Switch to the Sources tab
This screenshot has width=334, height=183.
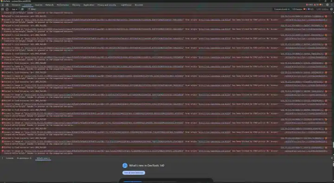[39, 5]
